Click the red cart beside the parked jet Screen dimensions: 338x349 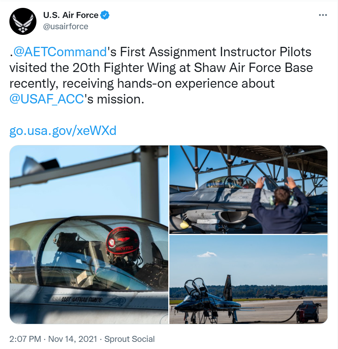[x=308, y=312]
